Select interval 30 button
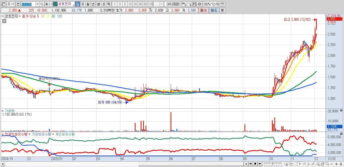344x167 pixels. tap(140, 4)
